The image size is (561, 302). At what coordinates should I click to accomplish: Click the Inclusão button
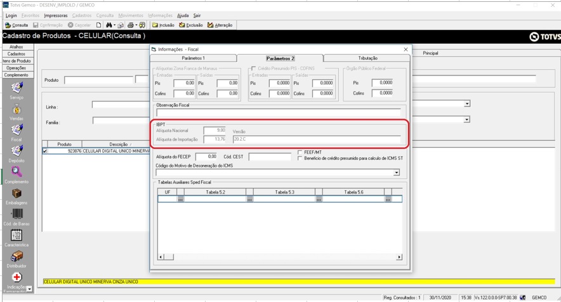(x=163, y=25)
